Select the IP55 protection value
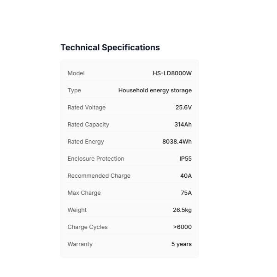Viewport: 277px width, 277px height. 185,159
